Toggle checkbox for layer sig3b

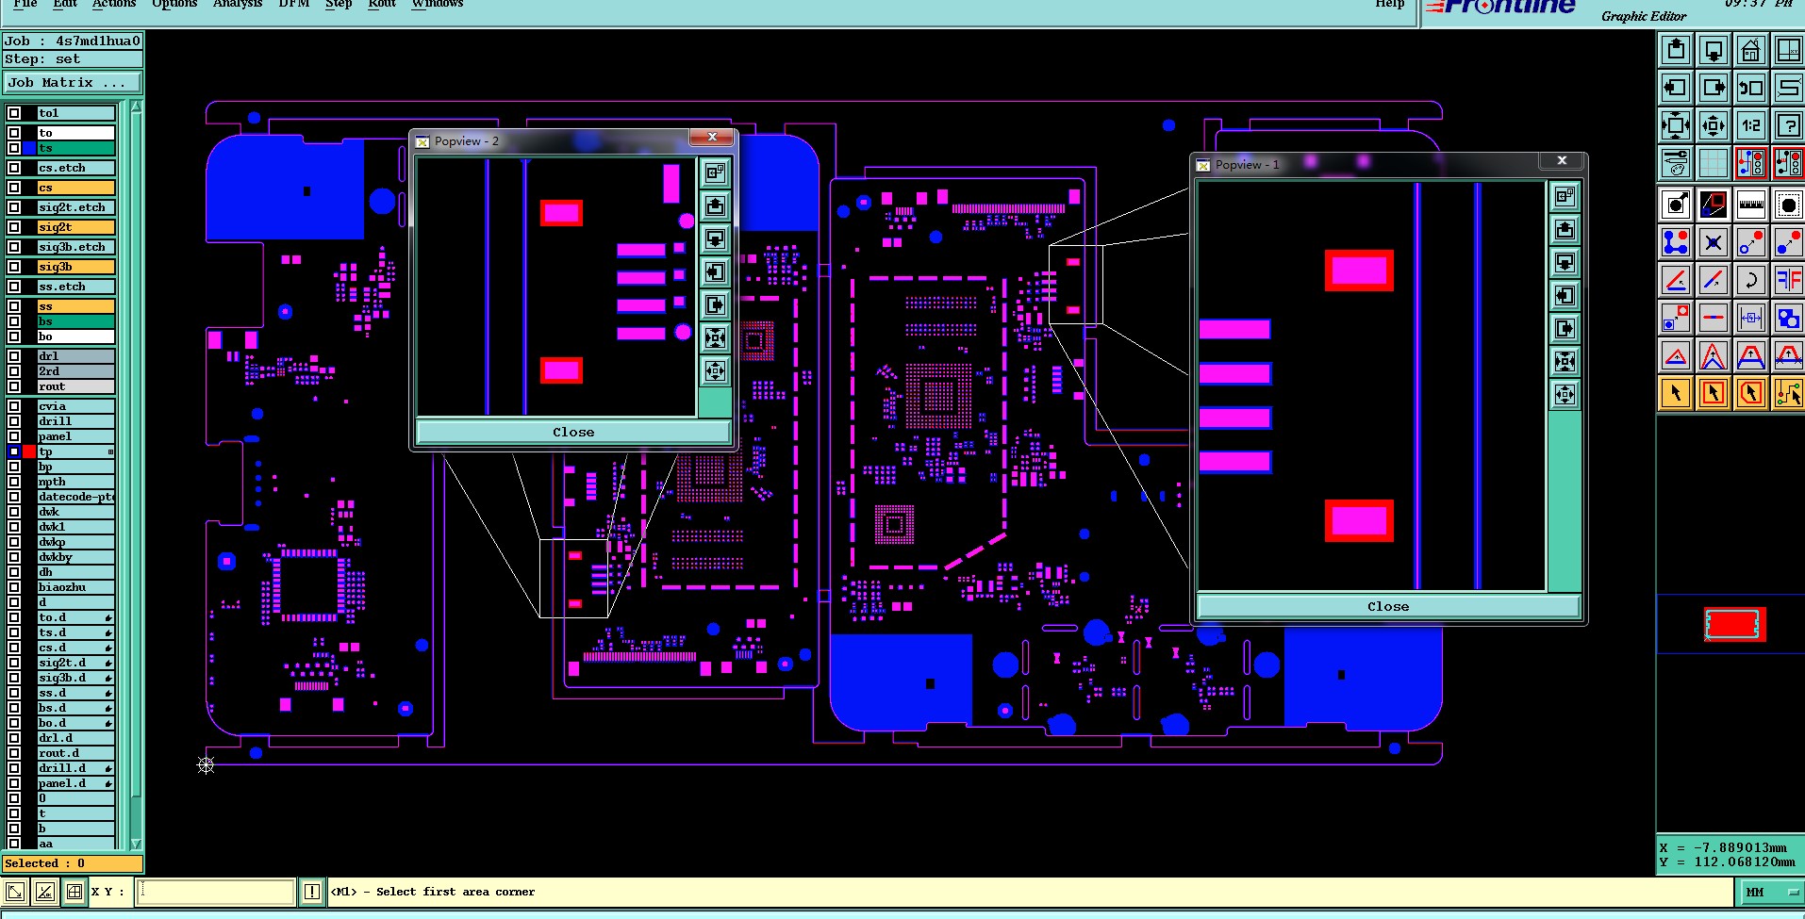pyautogui.click(x=14, y=267)
